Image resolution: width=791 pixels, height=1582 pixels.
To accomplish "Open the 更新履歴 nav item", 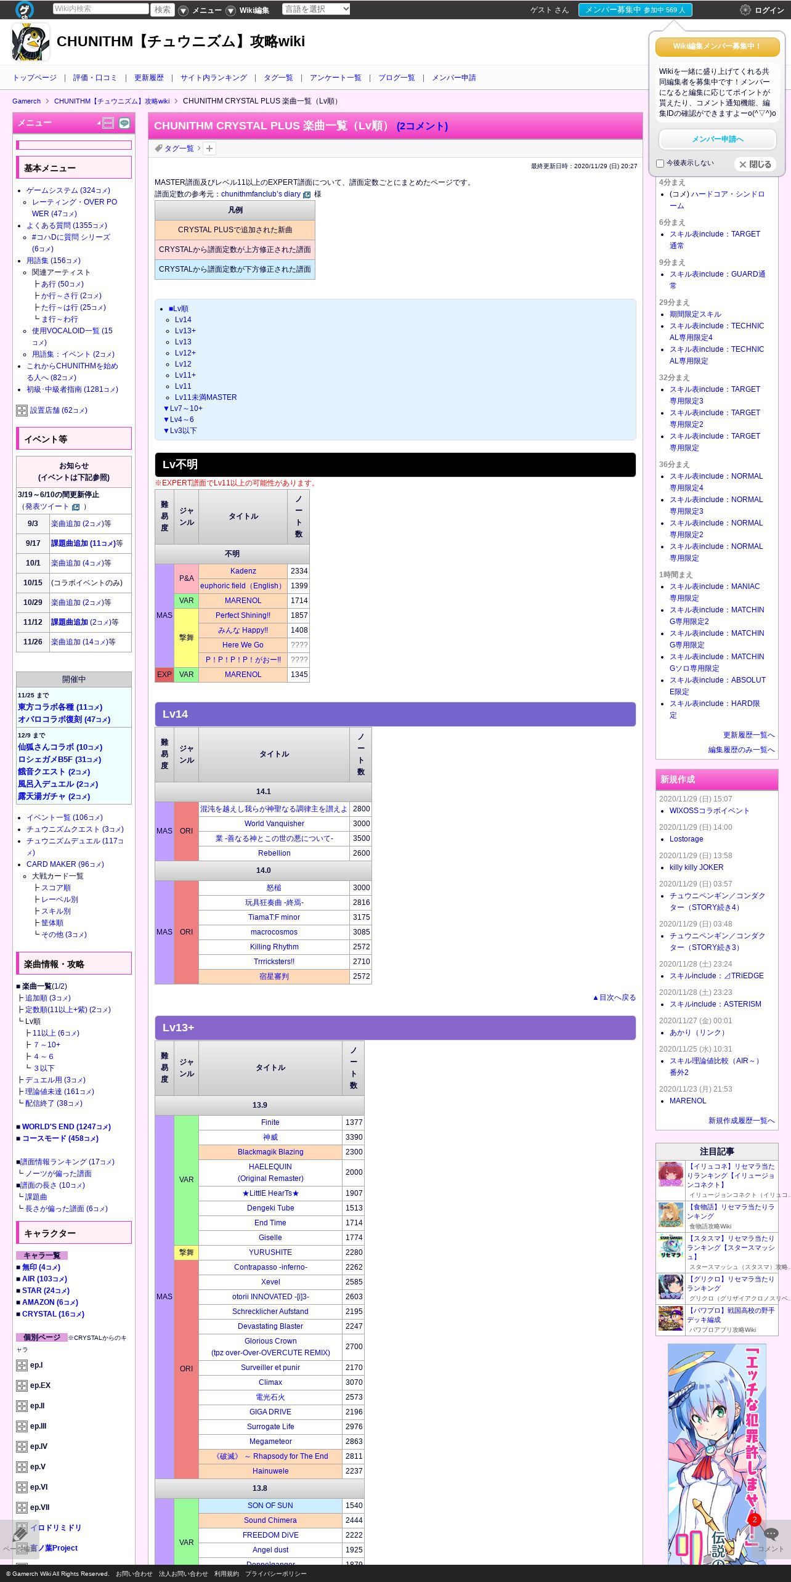I will click(x=149, y=78).
